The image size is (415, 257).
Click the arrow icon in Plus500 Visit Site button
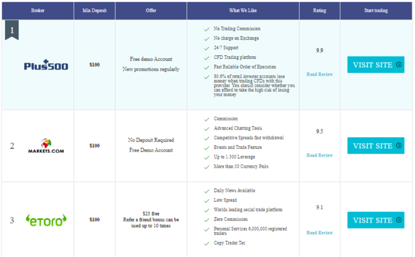[x=399, y=65]
